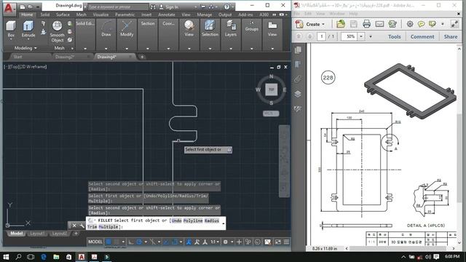Expand the command line history arrow
The image size is (466, 262).
tap(224, 223)
